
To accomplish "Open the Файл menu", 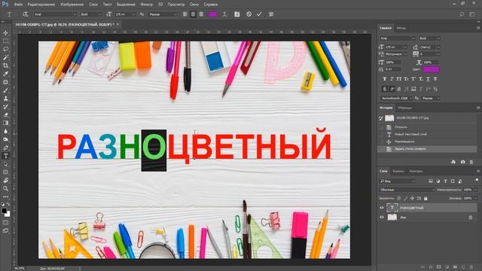I will click(x=18, y=5).
